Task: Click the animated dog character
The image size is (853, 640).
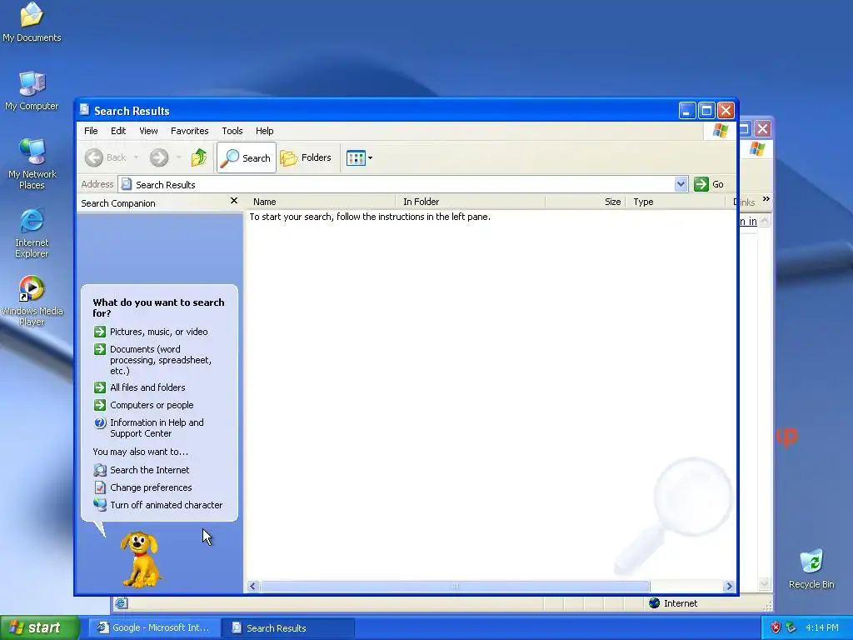Action: (140, 559)
